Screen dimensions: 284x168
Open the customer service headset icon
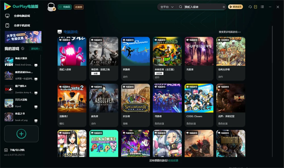coord(250,7)
